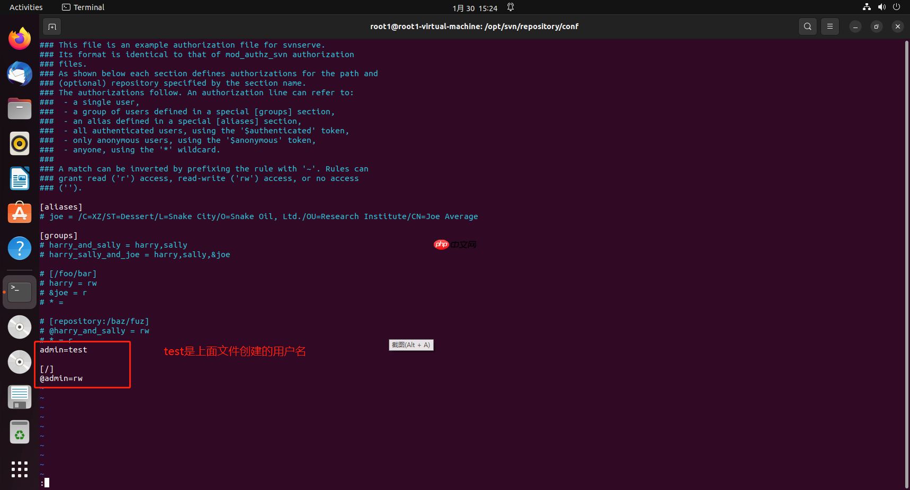The width and height of the screenshot is (910, 490).
Task: Click the '# [repository:/baz/fuz]' line
Action: 94,321
